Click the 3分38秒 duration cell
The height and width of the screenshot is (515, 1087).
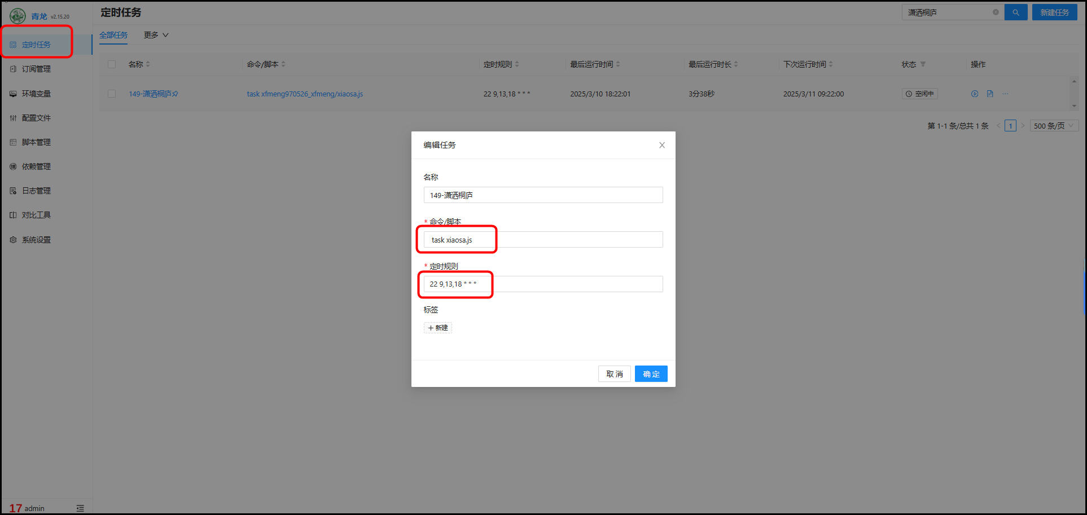[x=702, y=94]
